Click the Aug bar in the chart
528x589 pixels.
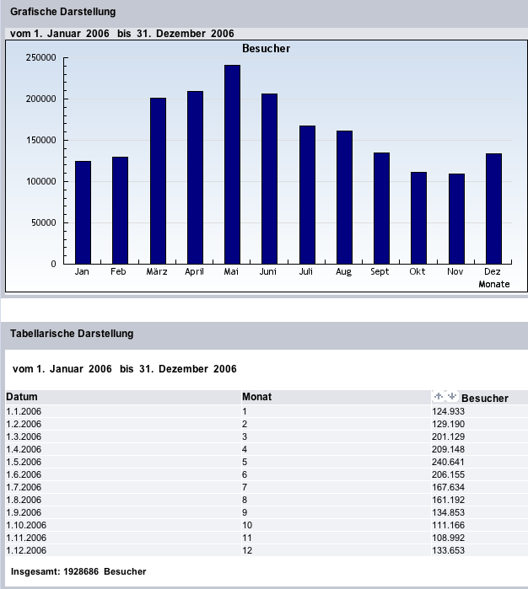pyautogui.click(x=344, y=197)
